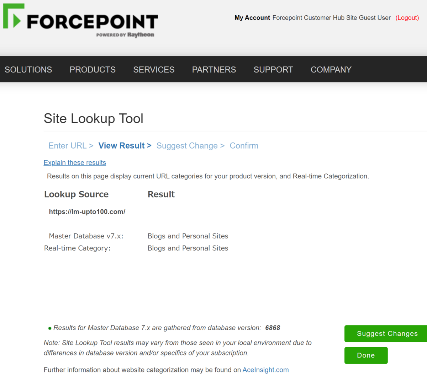Screen dimensions: 427x376
Task: Select the database version number 6868
Action: (273, 328)
